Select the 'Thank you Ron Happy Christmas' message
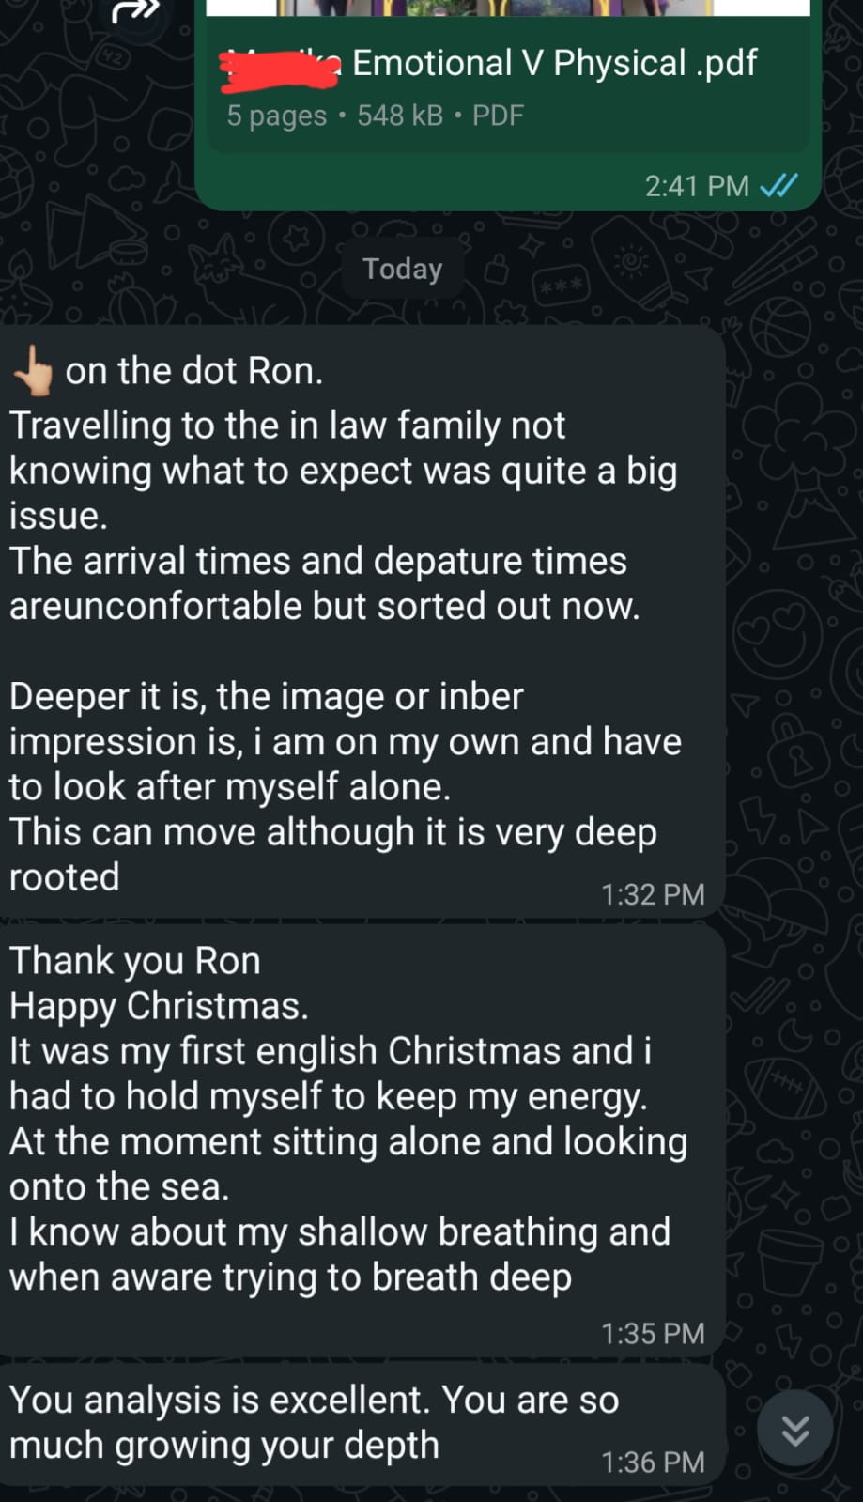 [x=158, y=983]
